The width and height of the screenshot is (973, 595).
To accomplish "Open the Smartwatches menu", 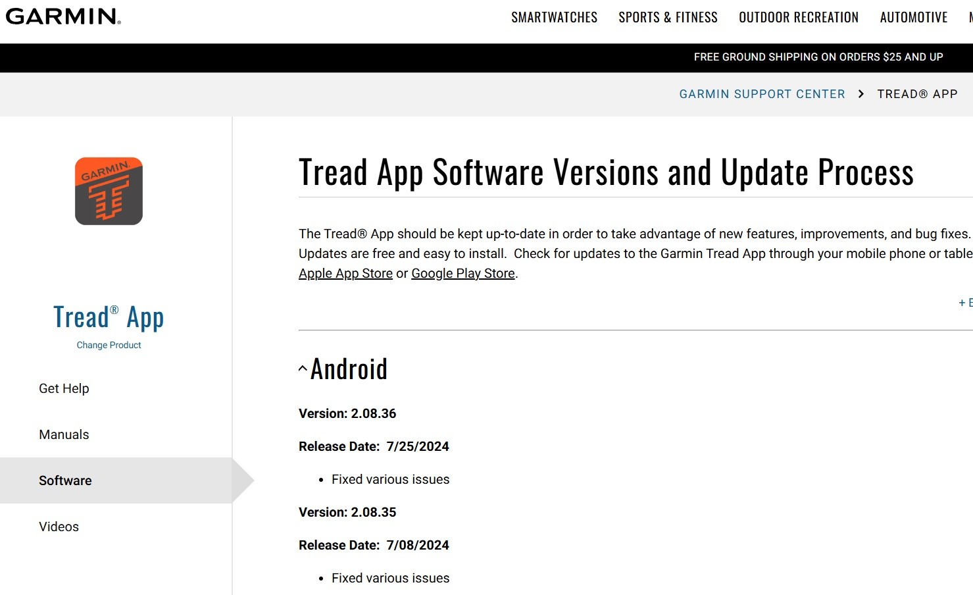I will pos(555,18).
